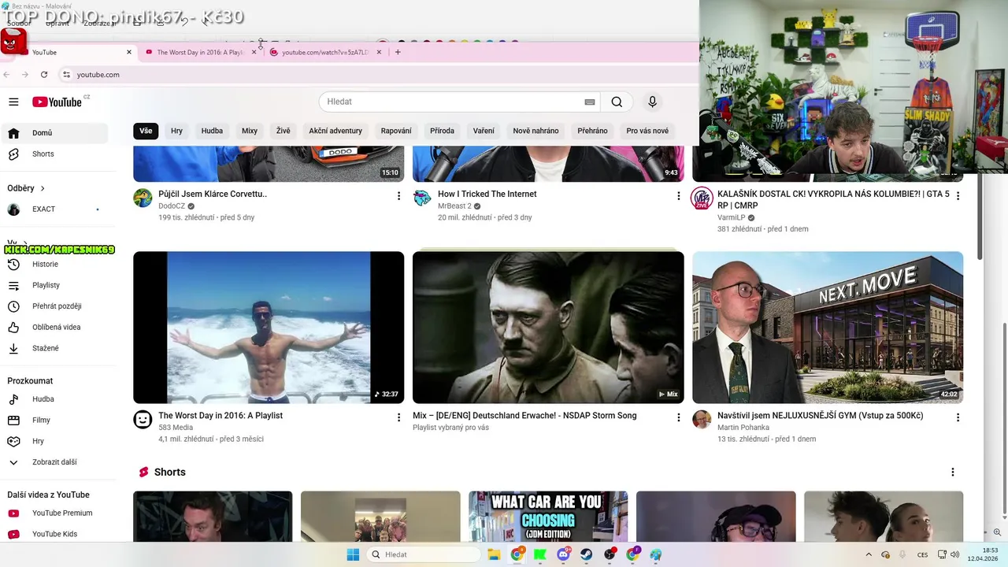This screenshot has width=1008, height=567.
Task: Open VarmiLP channel avatar
Action: tap(702, 198)
